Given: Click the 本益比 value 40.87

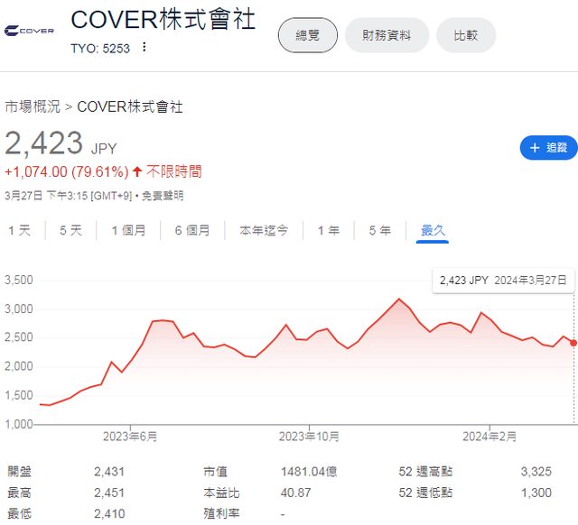Looking at the screenshot, I should pos(295,493).
